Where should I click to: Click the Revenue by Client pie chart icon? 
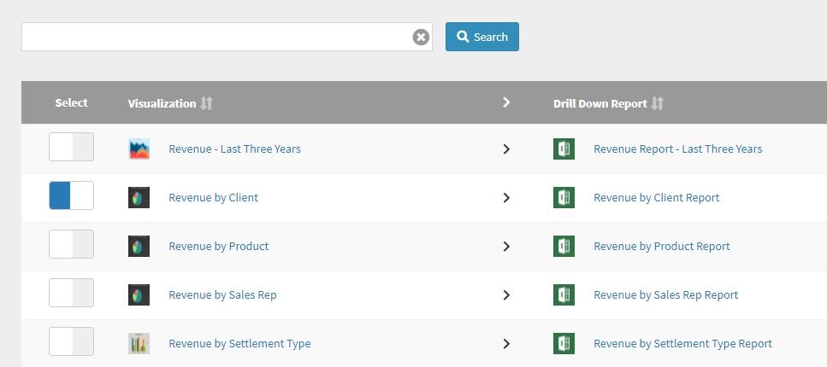click(139, 197)
